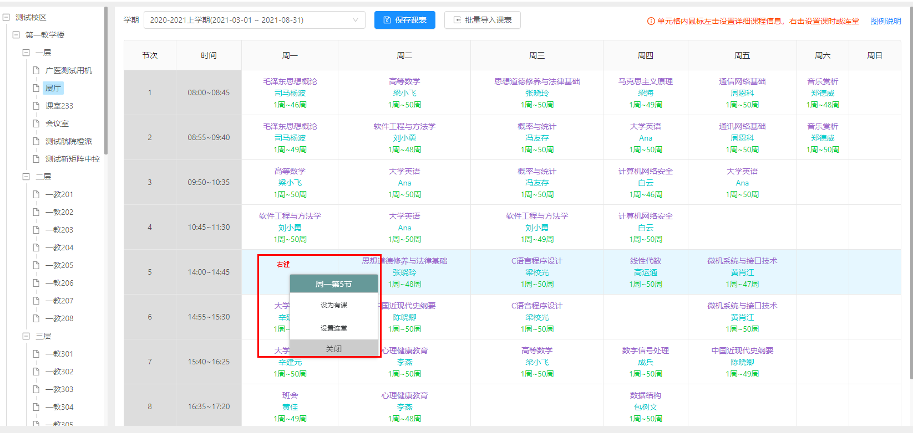913x433 pixels.
Task: Click file icon beside 一教208
Action: [x=36, y=318]
